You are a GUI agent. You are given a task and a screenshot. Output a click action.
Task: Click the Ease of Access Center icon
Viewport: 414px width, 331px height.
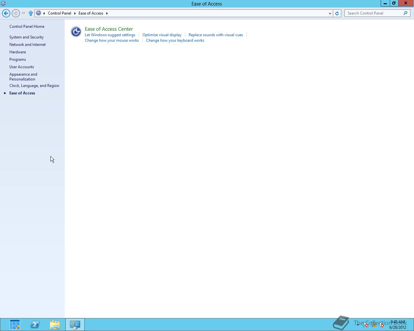(x=76, y=32)
